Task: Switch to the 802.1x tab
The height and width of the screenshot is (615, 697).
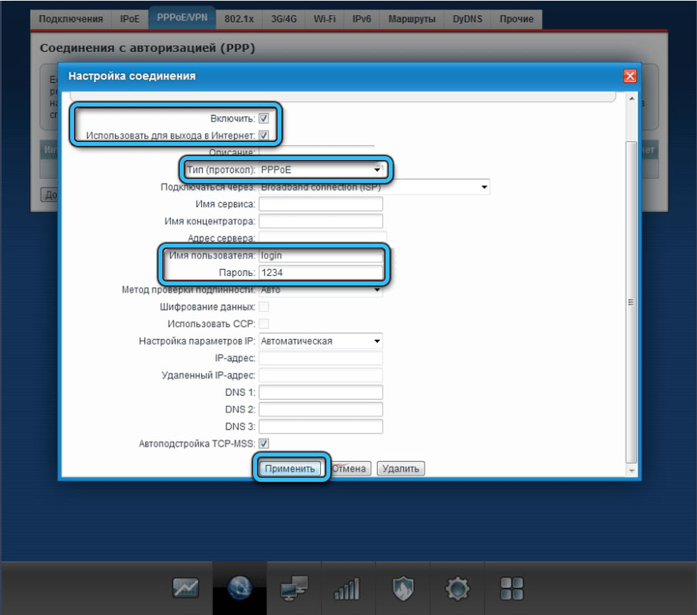Action: 239,19
